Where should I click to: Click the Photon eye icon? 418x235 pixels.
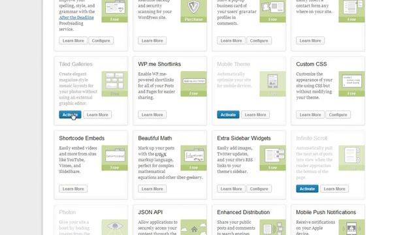pyautogui.click(x=115, y=227)
